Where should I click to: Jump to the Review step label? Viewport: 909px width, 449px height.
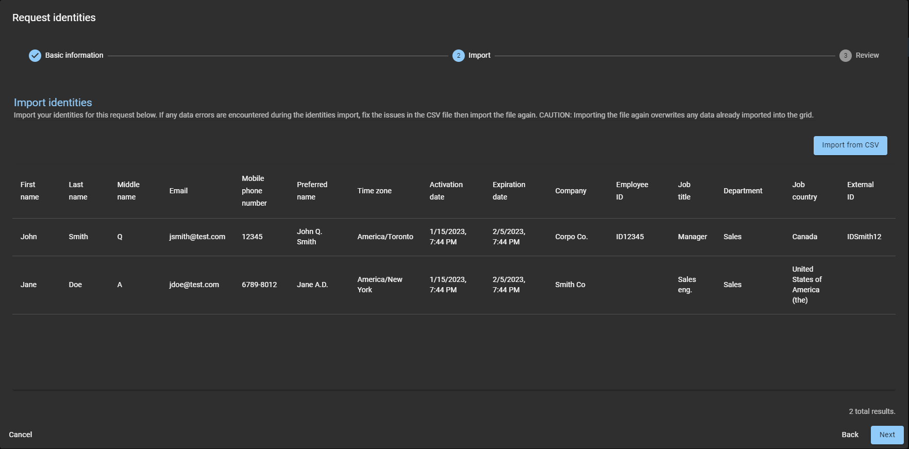867,55
